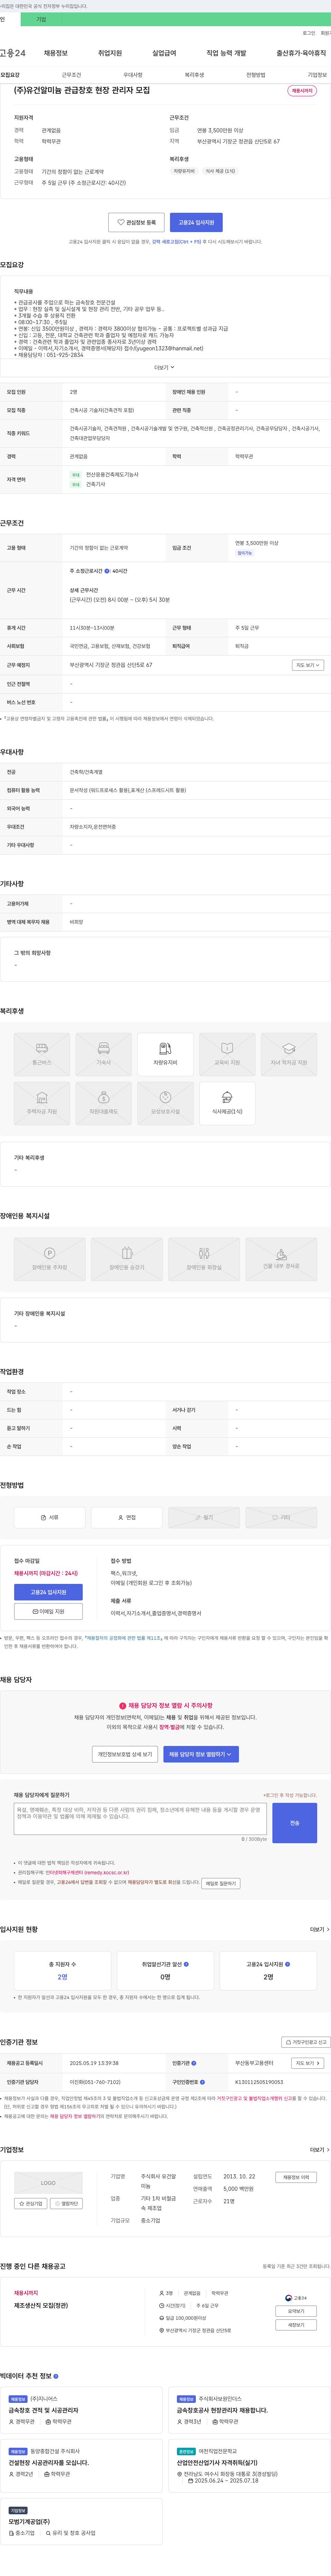The width and height of the screenshot is (331, 2576).
Task: Click the top 고용24 입사지원 button
Action: tap(196, 222)
